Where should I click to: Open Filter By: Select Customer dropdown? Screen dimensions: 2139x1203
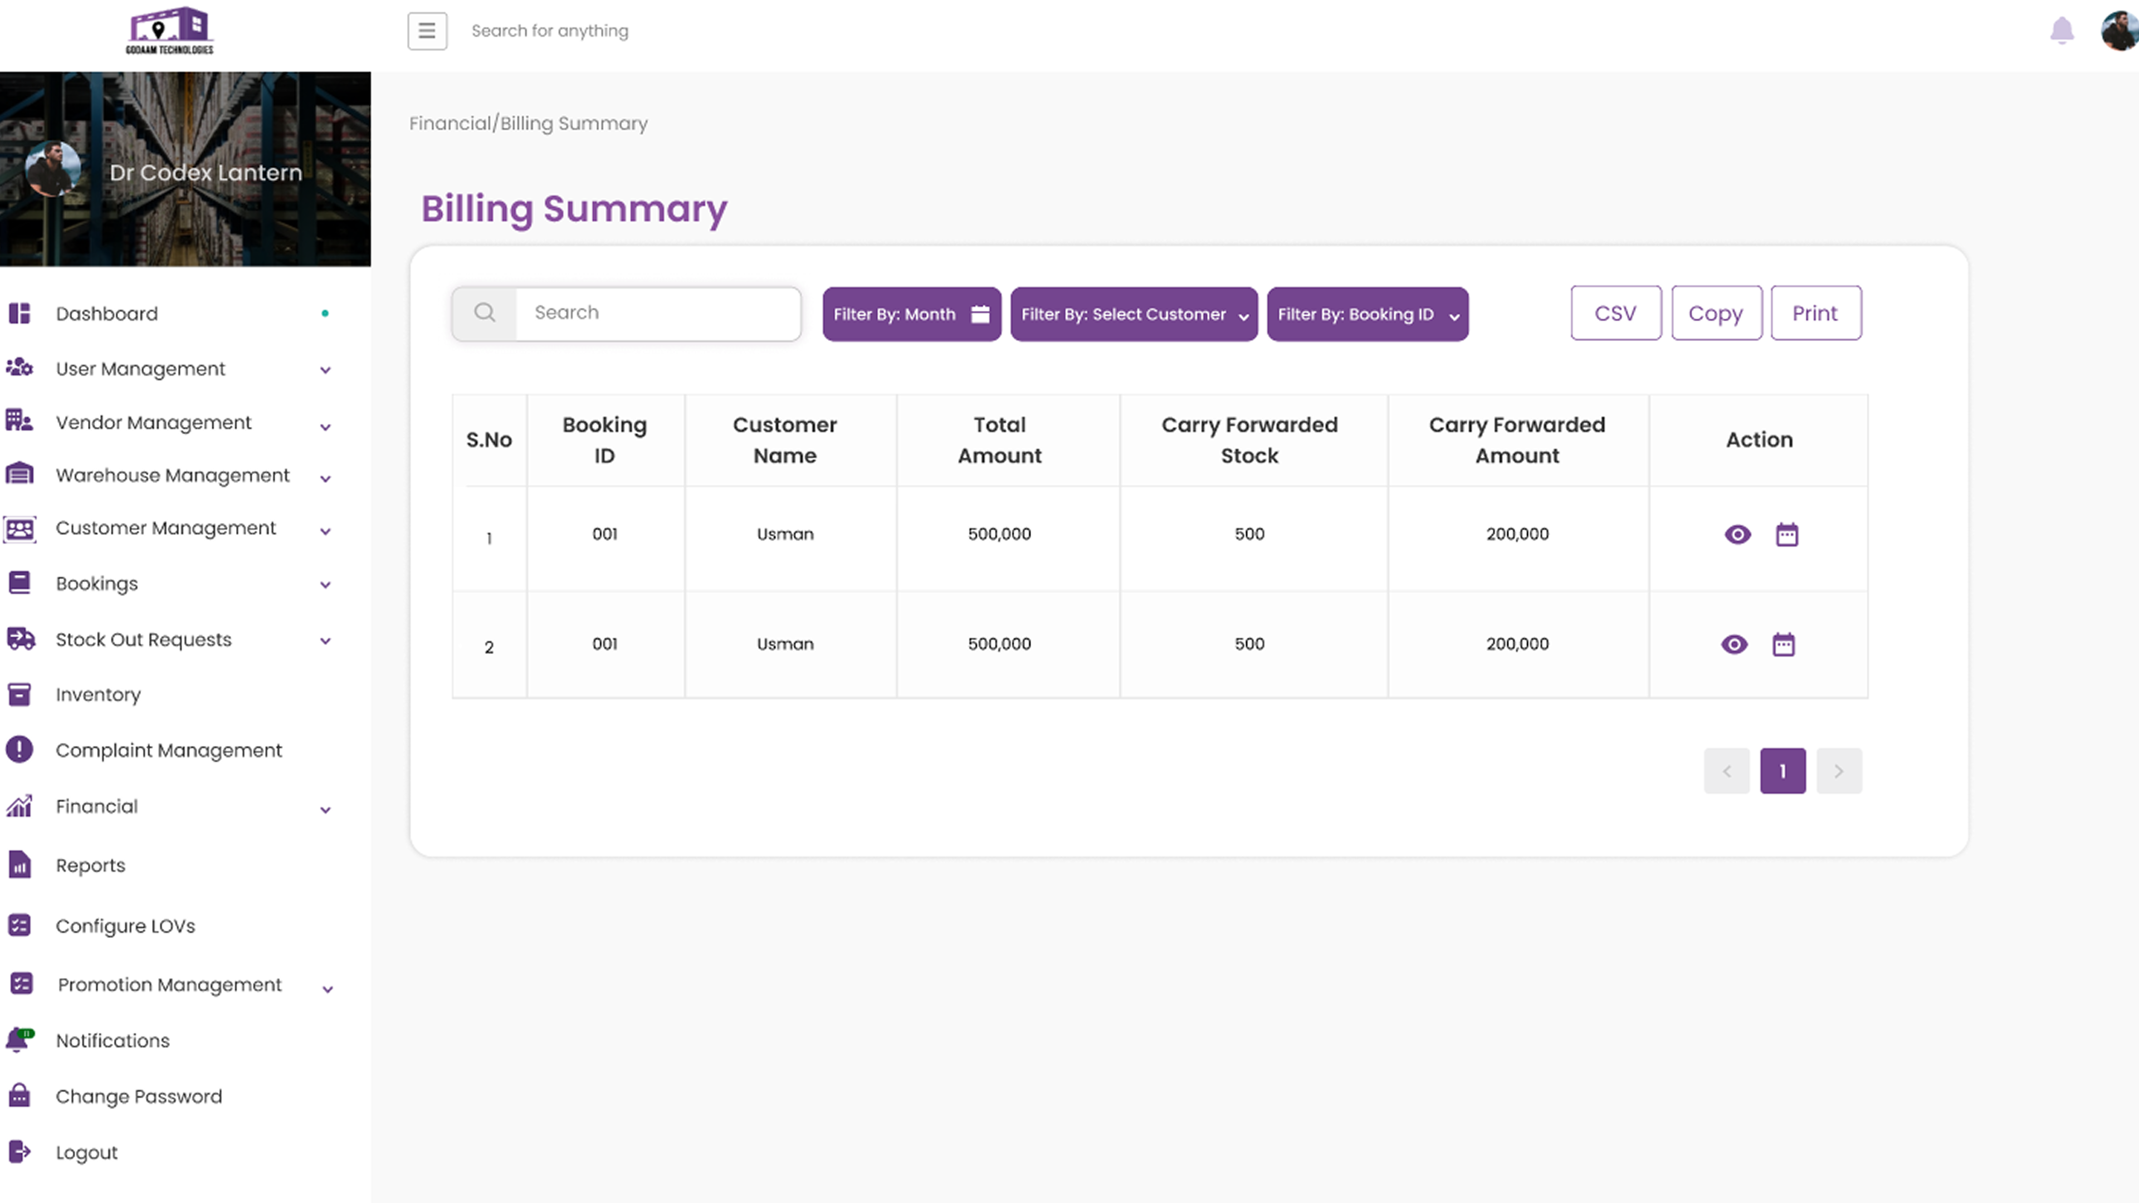[1134, 314]
